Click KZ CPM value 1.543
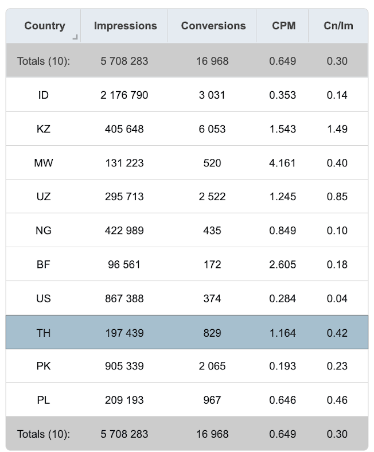The height and width of the screenshot is (452, 374). (x=283, y=129)
